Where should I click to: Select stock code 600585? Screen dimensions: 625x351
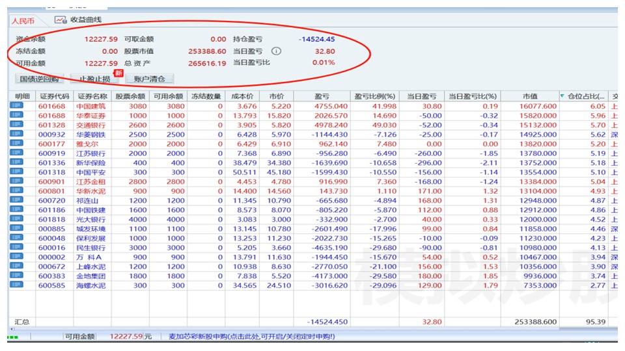pyautogui.click(x=51, y=285)
